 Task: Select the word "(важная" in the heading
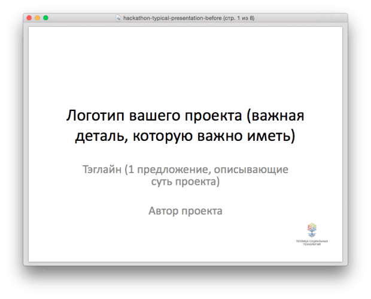tap(279, 116)
